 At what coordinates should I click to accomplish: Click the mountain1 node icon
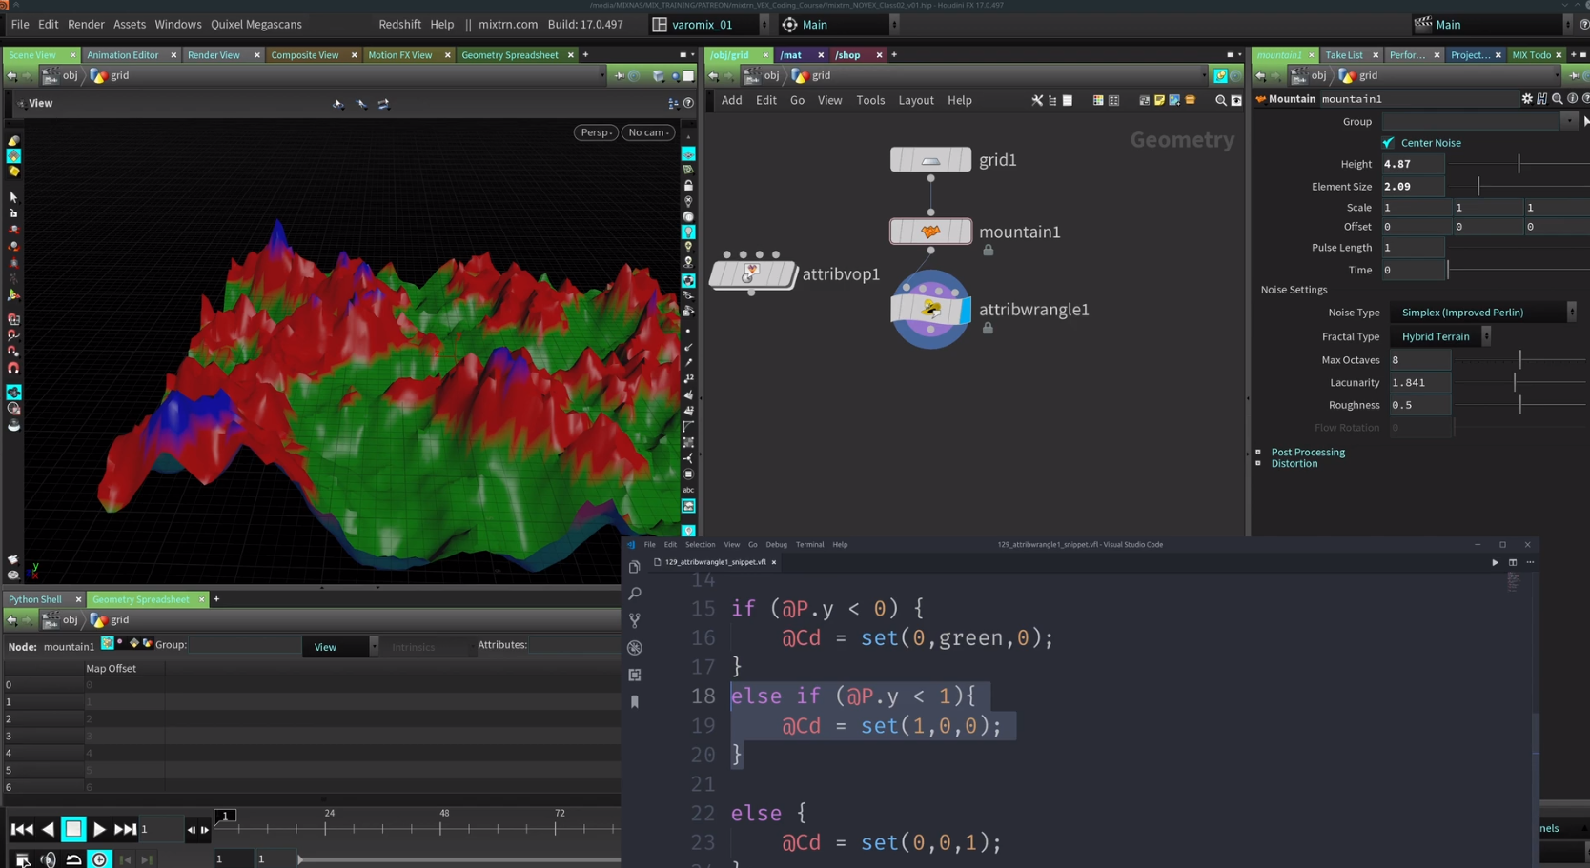pyautogui.click(x=930, y=232)
